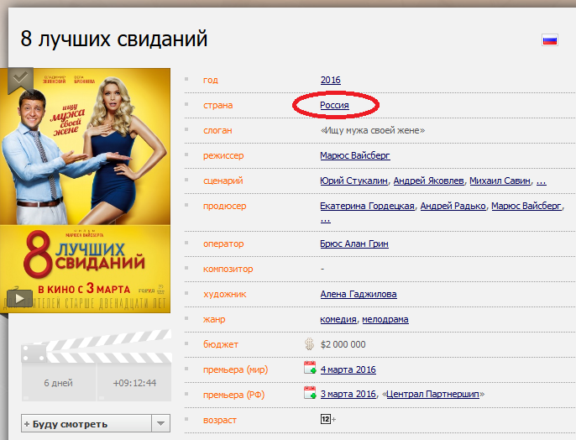This screenshot has width=576, height=440.
Task: Expand more screenwriters ellipsis link
Action: point(542,182)
